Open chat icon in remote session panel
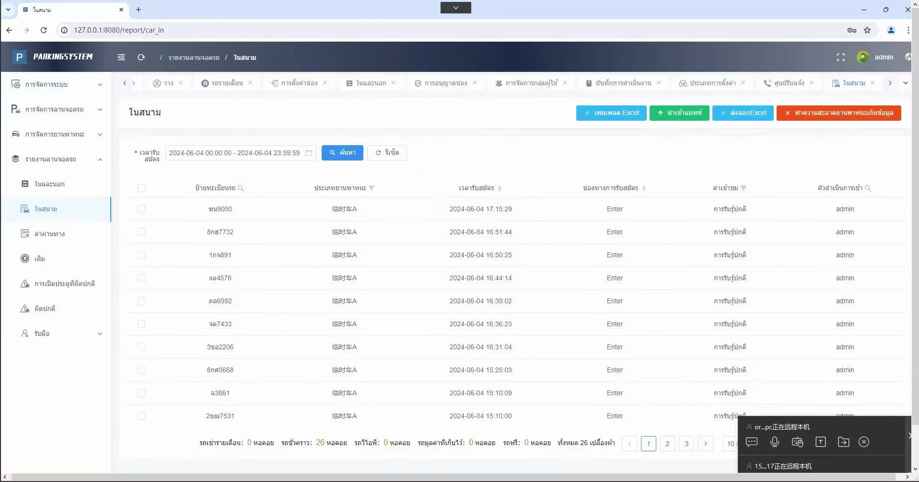Viewport: 919px width, 482px height. tap(752, 442)
